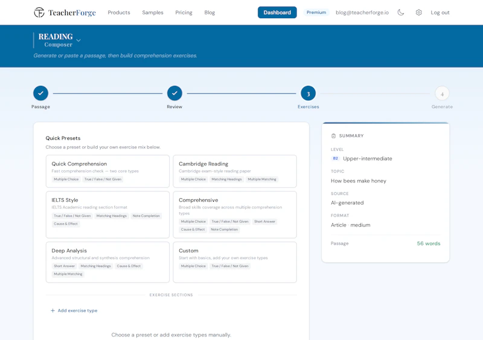Click Multiple Choice tag in Quick Comprehension
The image size is (483, 340).
66,179
